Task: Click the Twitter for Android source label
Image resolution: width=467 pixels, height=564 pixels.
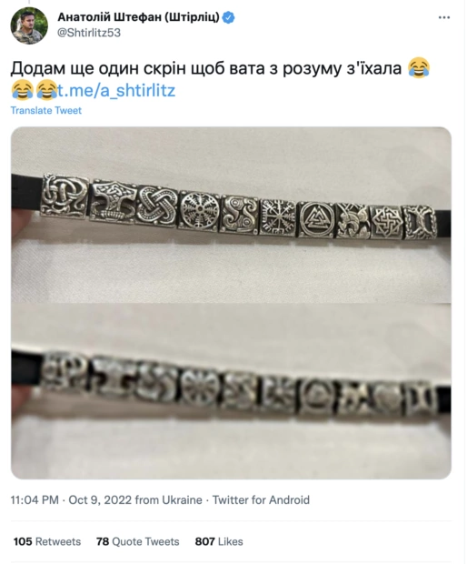Action: 261,500
